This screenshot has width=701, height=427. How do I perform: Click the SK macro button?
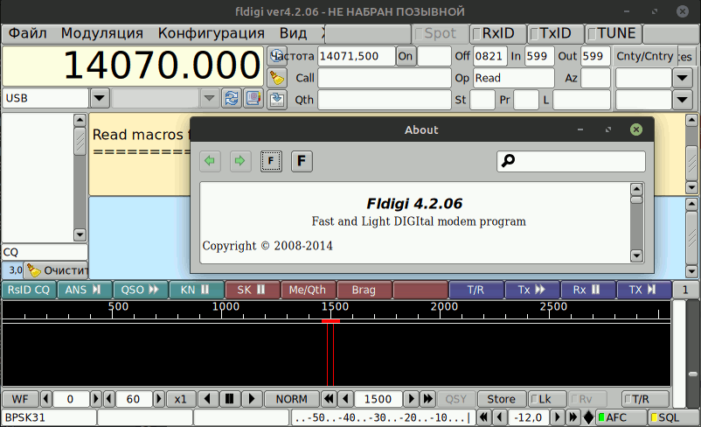pos(252,290)
